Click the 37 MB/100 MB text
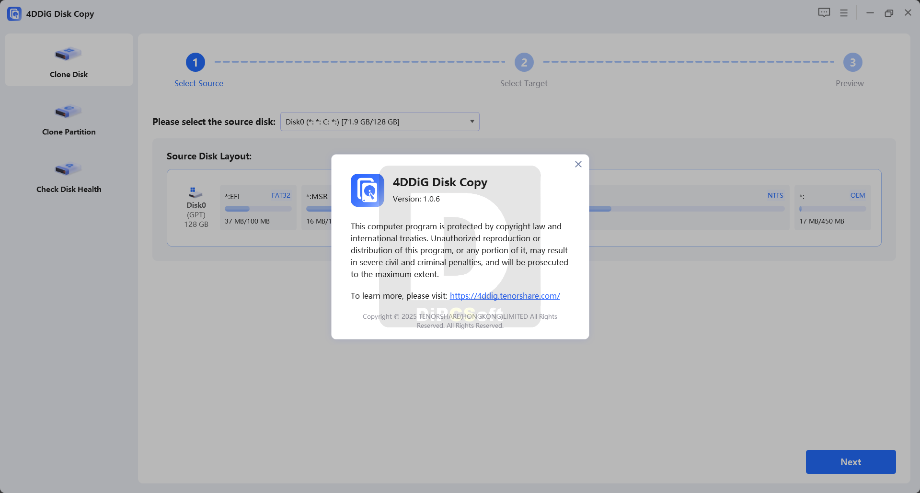Viewport: 920px width, 493px height. pos(247,221)
